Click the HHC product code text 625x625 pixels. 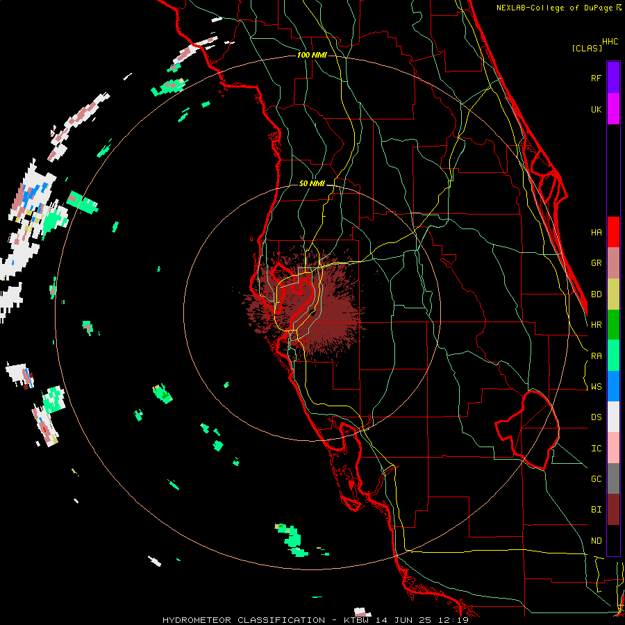[610, 42]
